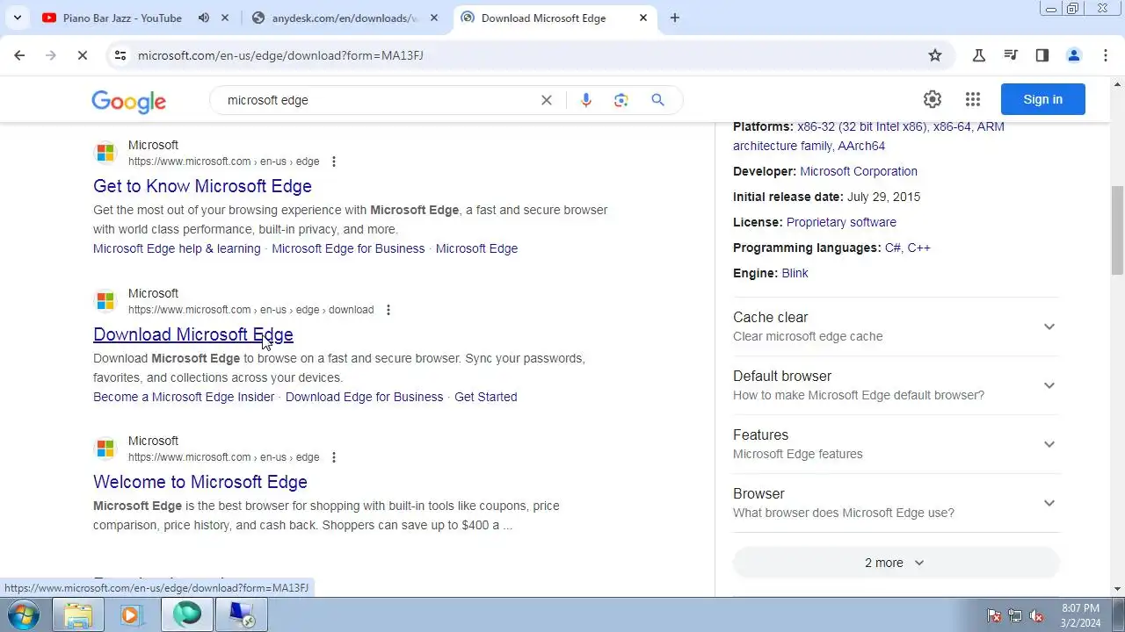Click the Sign in button
This screenshot has height=632, width=1125.
(x=1043, y=99)
